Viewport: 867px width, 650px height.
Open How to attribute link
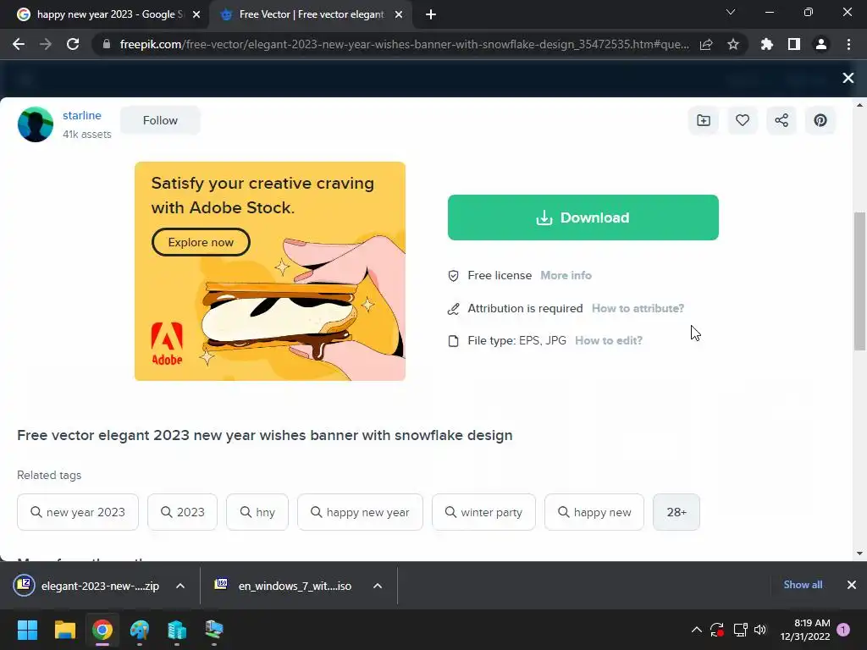coord(638,308)
